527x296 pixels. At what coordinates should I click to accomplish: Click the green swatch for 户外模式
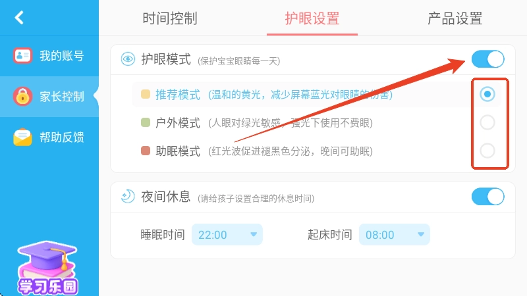146,123
